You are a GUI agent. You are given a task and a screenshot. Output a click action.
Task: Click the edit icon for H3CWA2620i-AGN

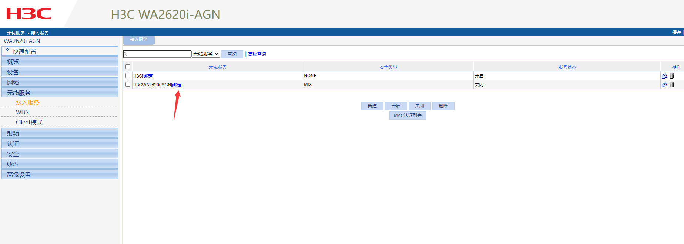click(664, 85)
